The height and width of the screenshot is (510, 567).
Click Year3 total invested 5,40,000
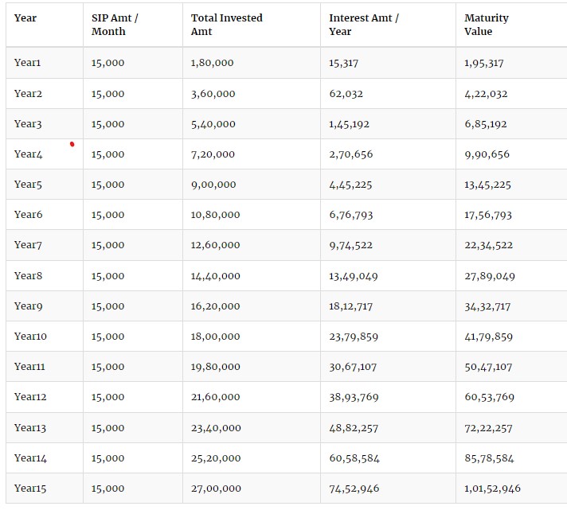click(213, 124)
